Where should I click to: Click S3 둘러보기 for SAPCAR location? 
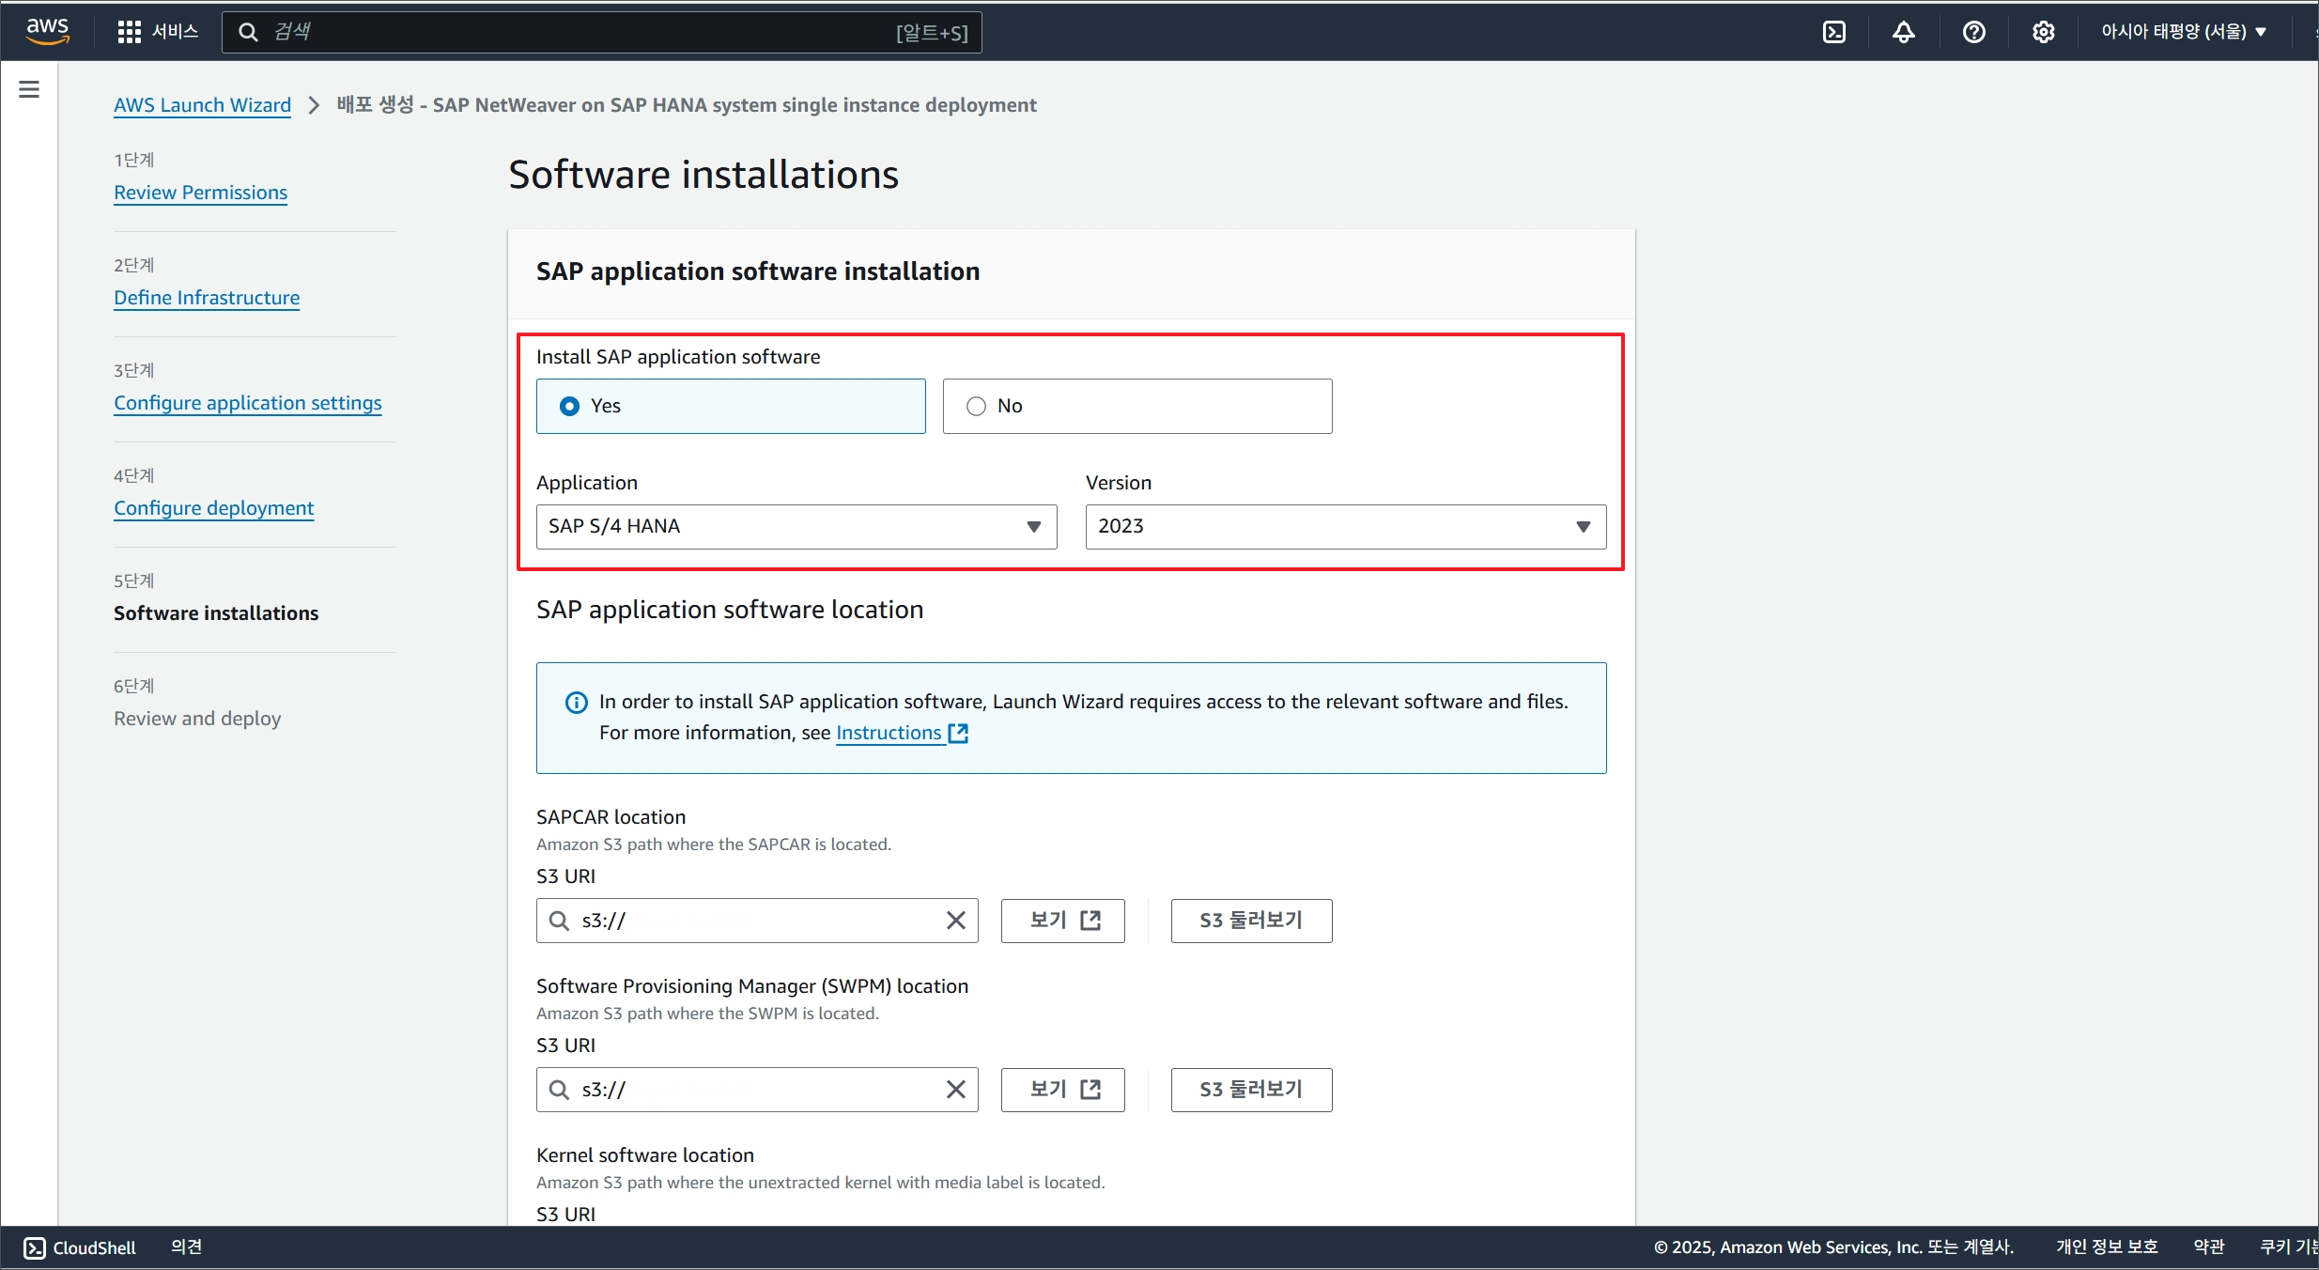click(1251, 921)
